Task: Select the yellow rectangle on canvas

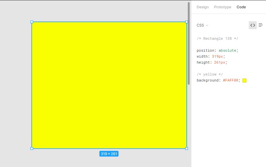Action: pyautogui.click(x=109, y=85)
